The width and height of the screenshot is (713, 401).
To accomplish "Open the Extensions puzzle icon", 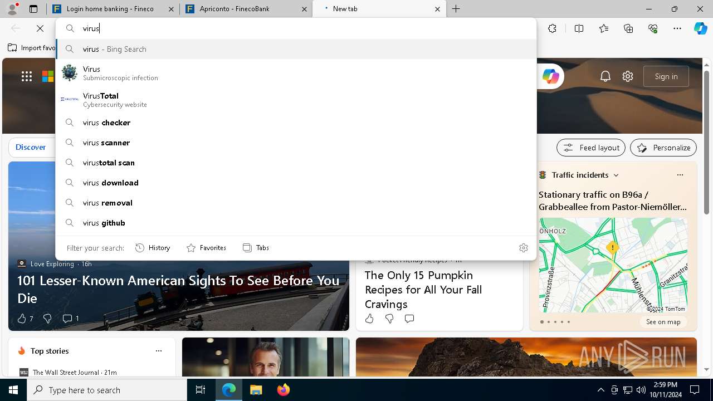I will (x=552, y=28).
